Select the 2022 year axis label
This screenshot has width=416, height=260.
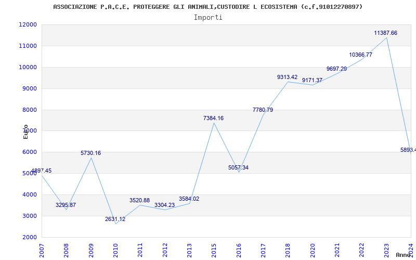[x=362, y=251]
